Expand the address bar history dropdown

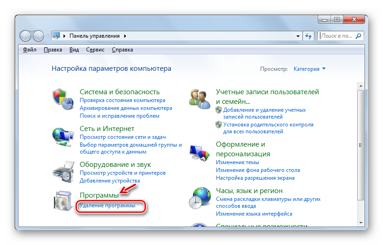[x=298, y=36]
